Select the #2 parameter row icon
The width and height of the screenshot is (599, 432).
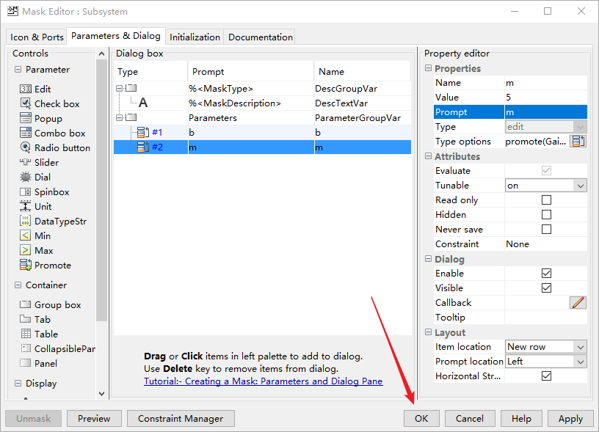point(143,147)
